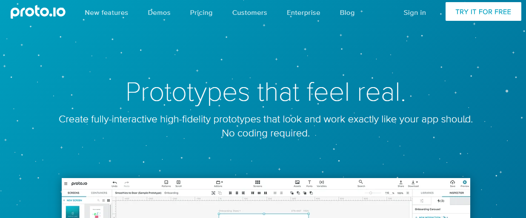
Task: Open the hamburger menu beside proto.io
Action: (66, 184)
